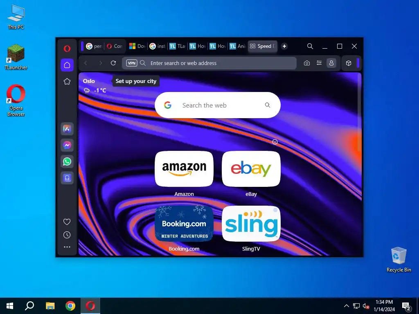419x314 pixels.
Task: Open the Amazon speed dial tile
Action: pos(184,169)
